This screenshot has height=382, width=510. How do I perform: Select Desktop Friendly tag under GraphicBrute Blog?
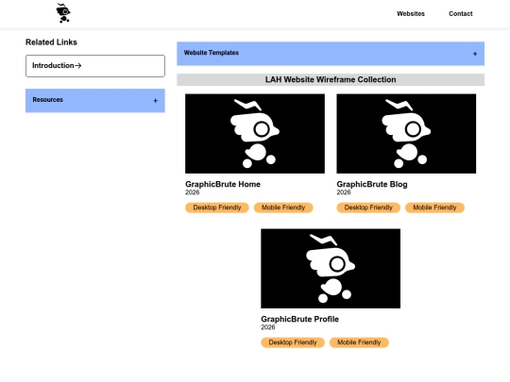[368, 208]
